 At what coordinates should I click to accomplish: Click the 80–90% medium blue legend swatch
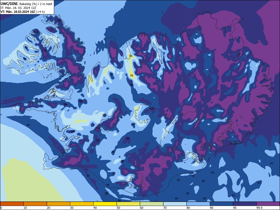point(198,204)
